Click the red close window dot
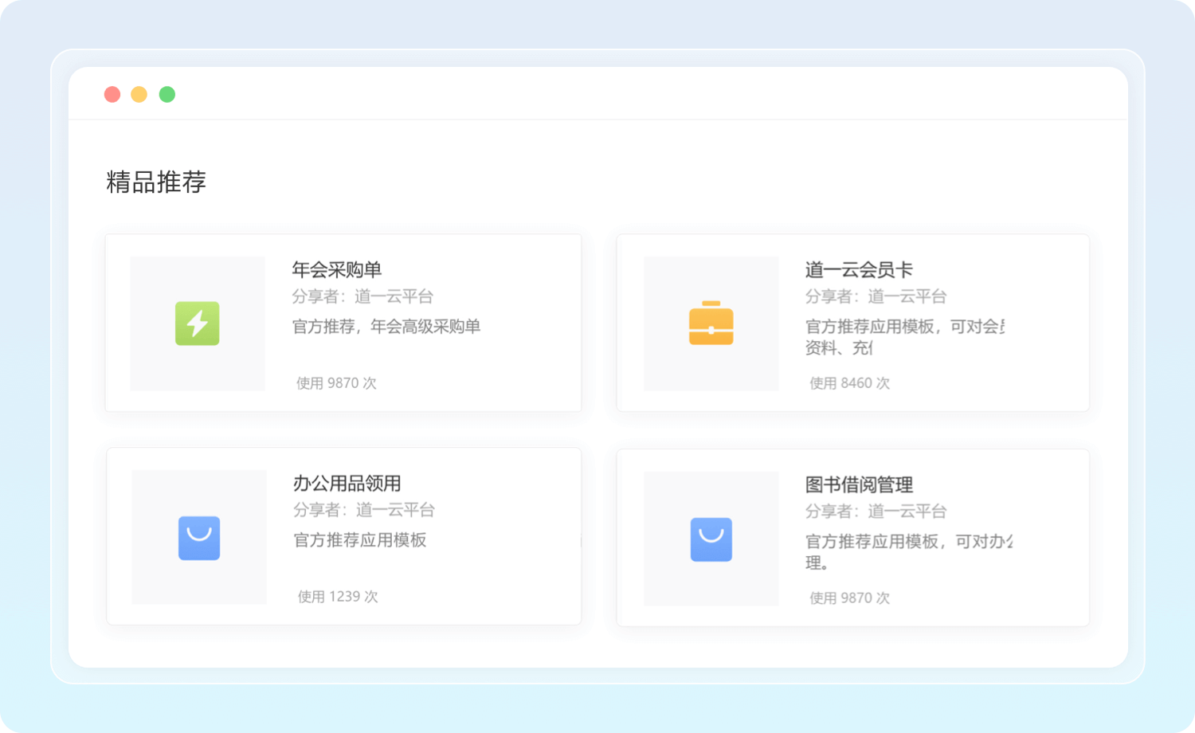This screenshot has height=733, width=1195. pyautogui.click(x=112, y=95)
